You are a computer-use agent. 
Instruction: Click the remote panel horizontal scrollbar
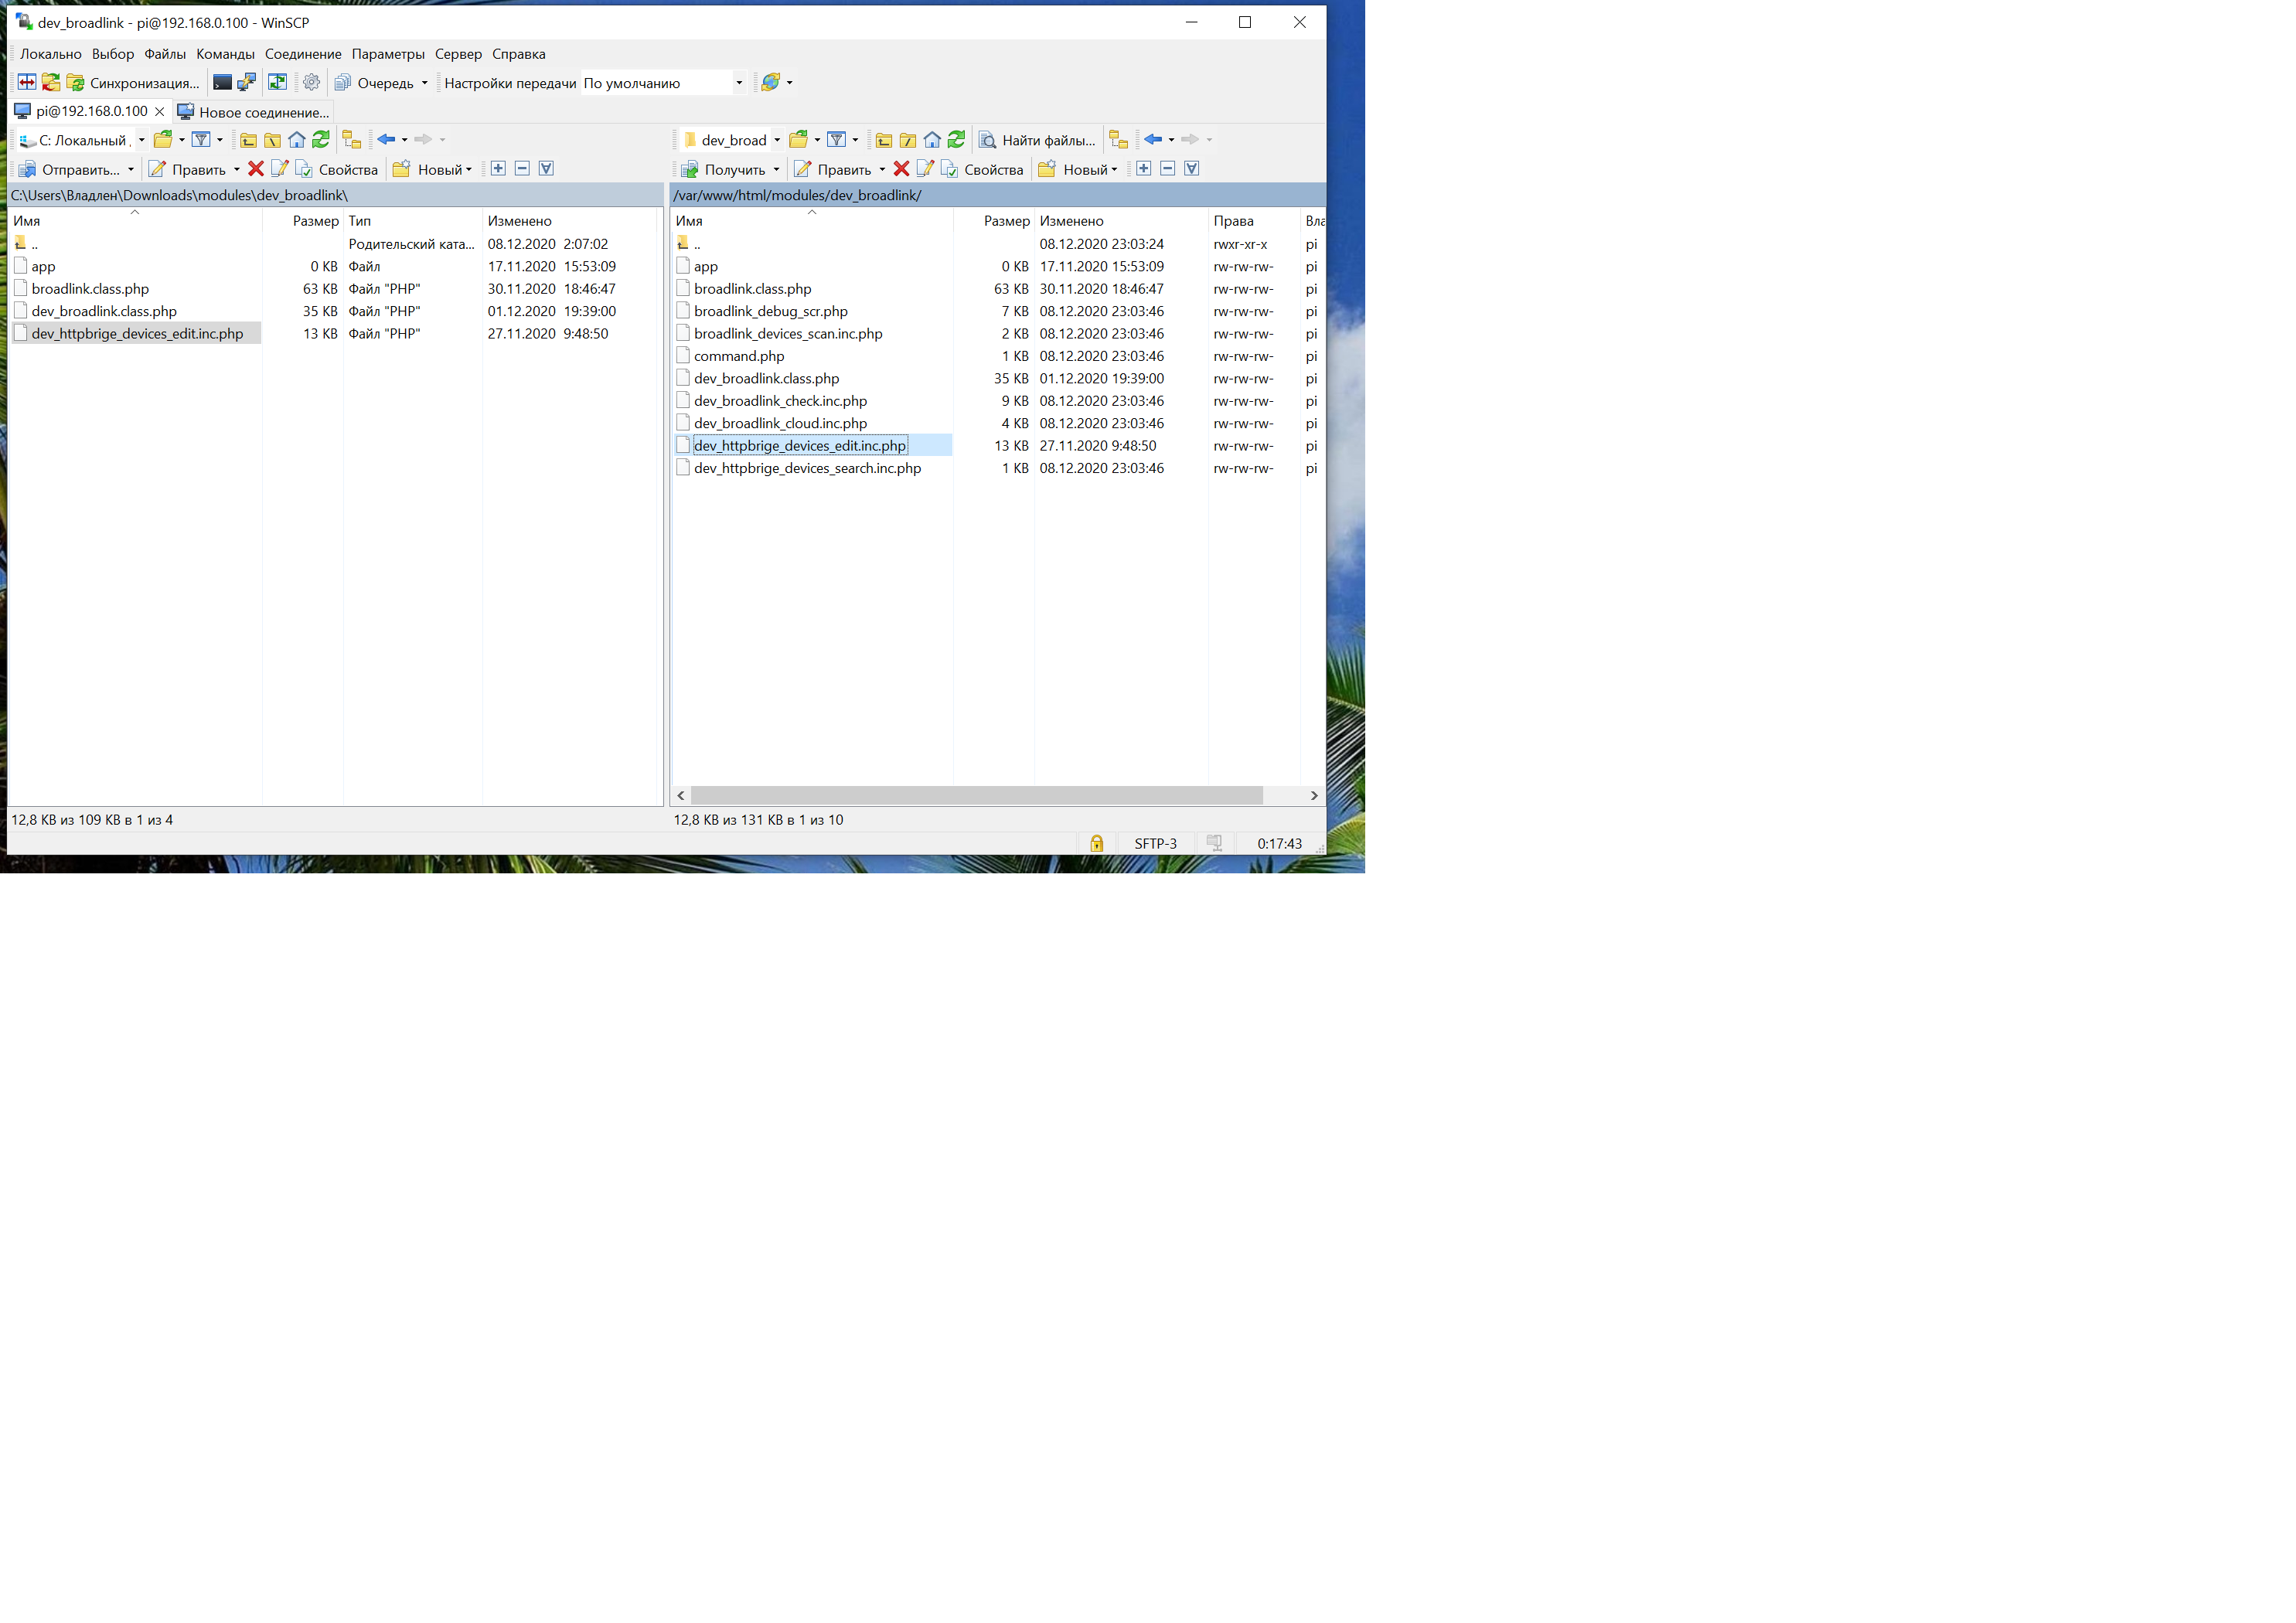(976, 795)
